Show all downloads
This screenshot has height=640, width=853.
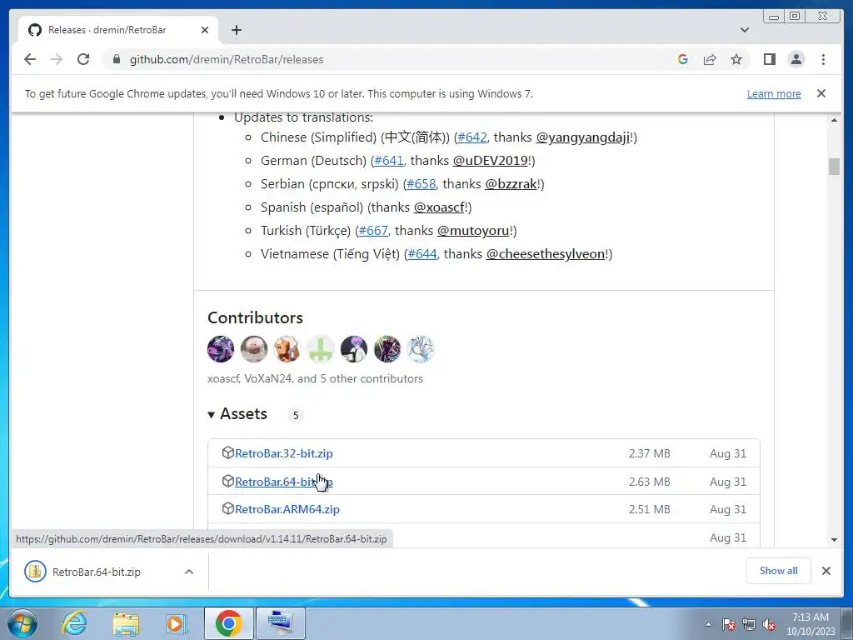(x=779, y=571)
